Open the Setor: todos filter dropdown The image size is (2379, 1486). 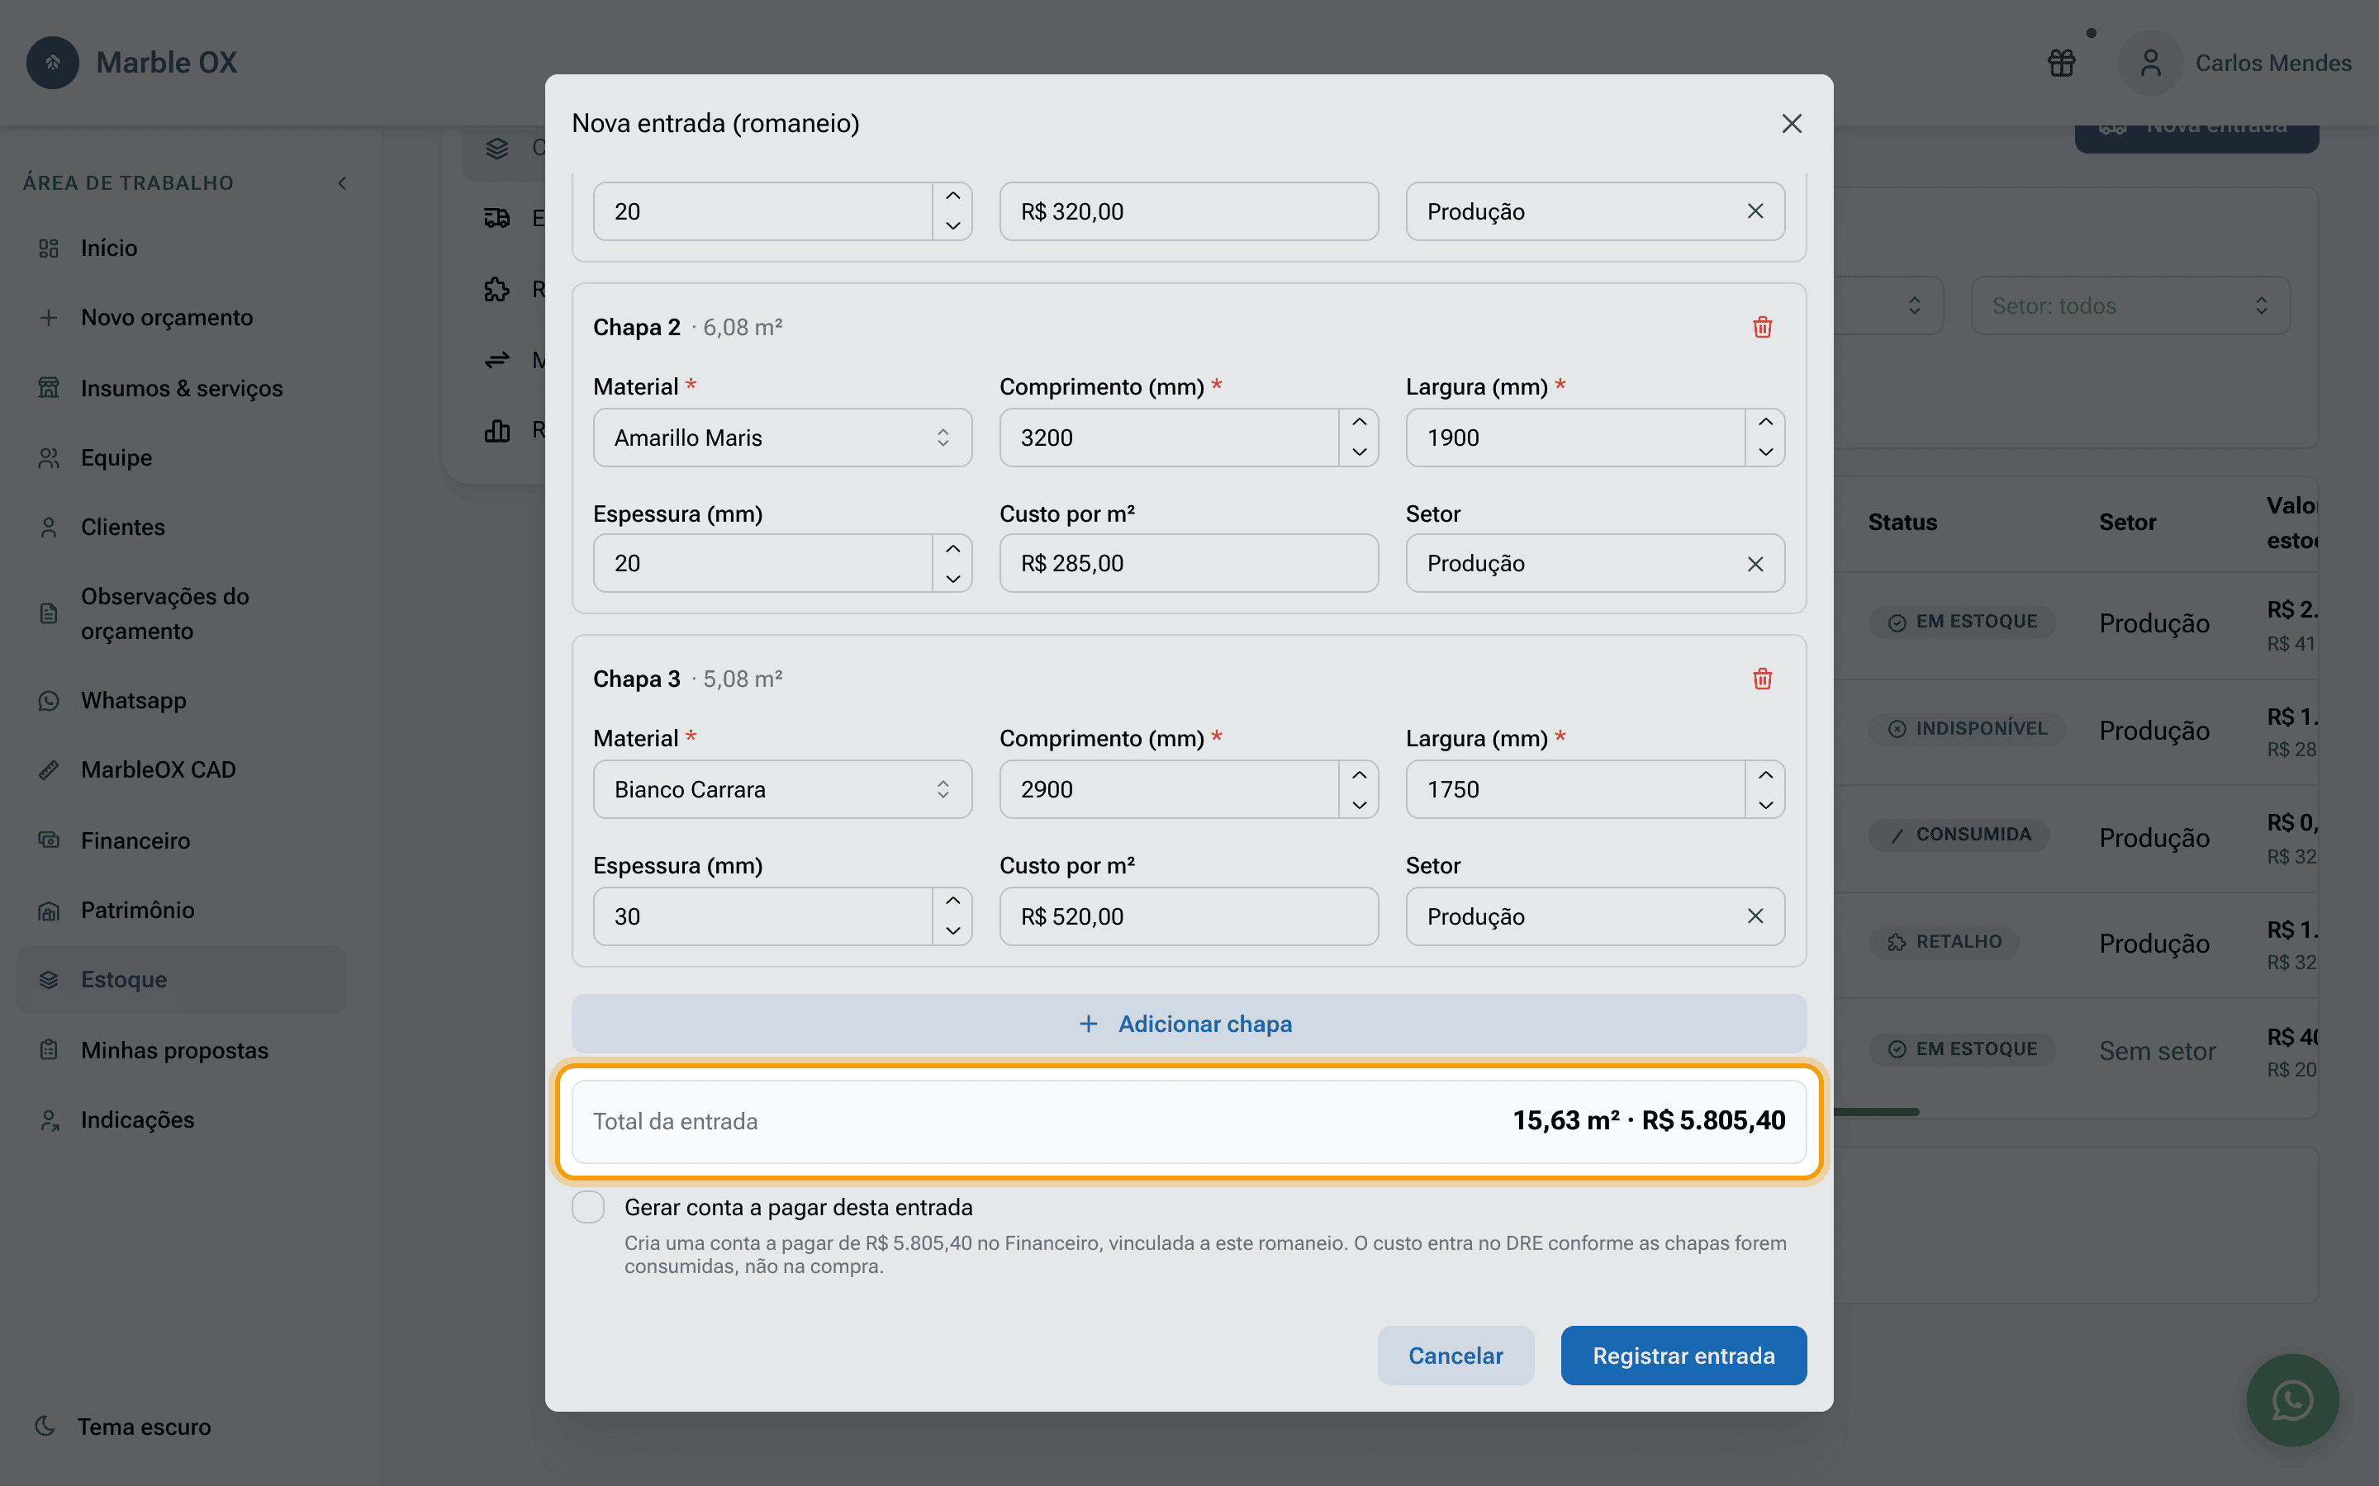(x=2130, y=305)
